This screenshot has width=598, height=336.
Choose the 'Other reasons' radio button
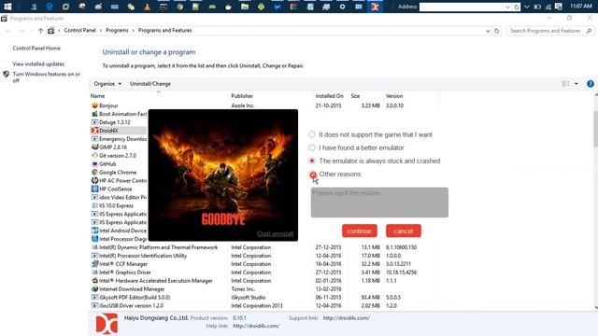[313, 175]
